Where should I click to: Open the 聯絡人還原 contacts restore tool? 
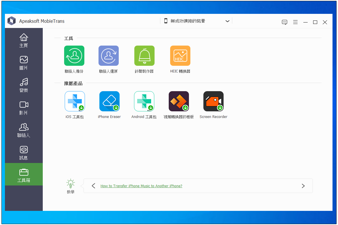108,56
